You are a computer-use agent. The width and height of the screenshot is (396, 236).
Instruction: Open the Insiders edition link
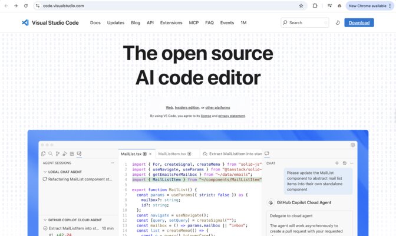(187, 107)
